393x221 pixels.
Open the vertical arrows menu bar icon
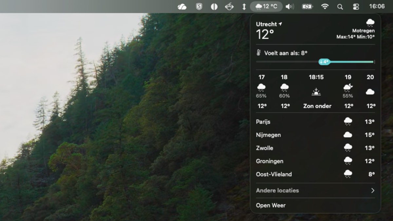tap(244, 7)
